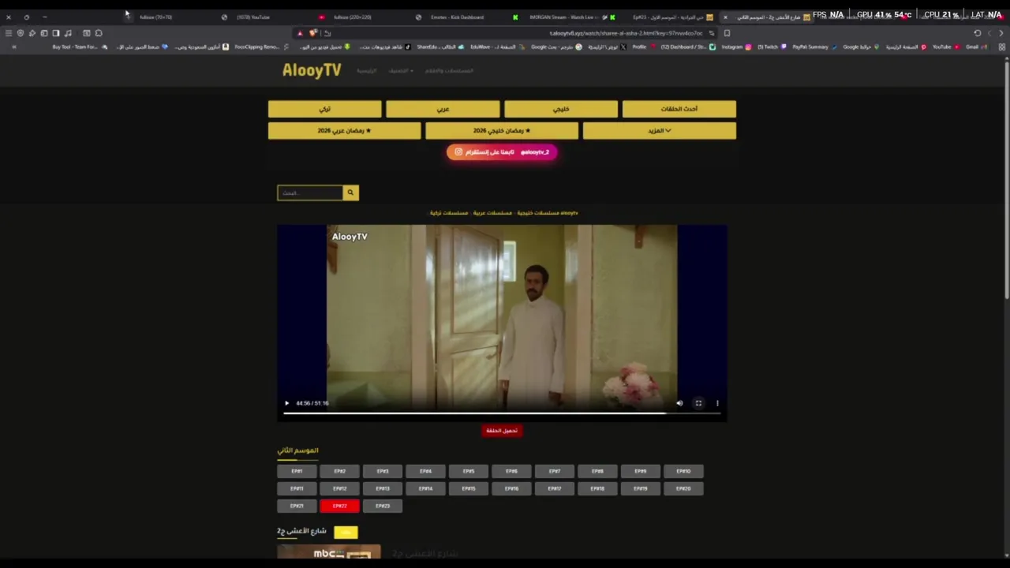Open the PayPal Summary bookmark

coord(814,47)
